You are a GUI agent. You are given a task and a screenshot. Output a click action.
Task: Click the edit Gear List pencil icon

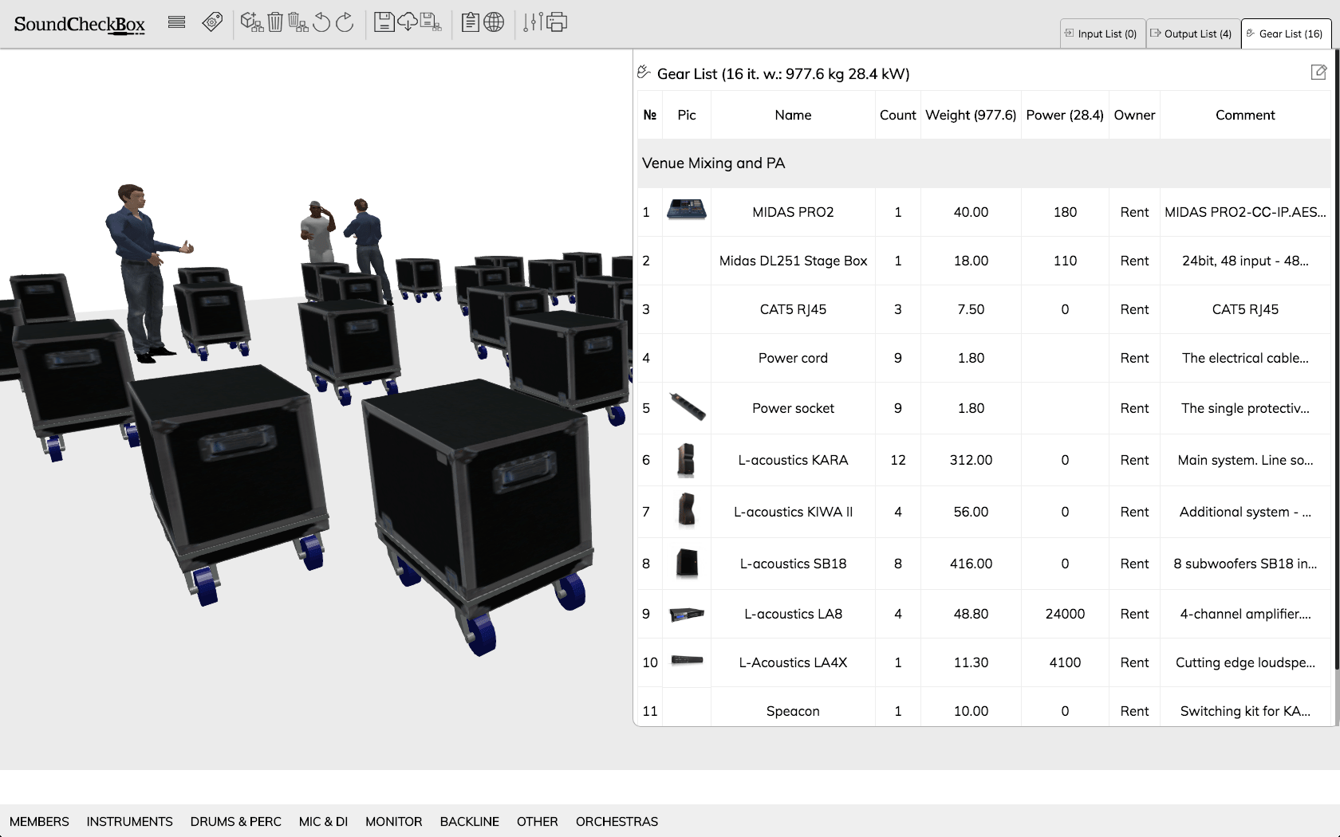[1318, 73]
